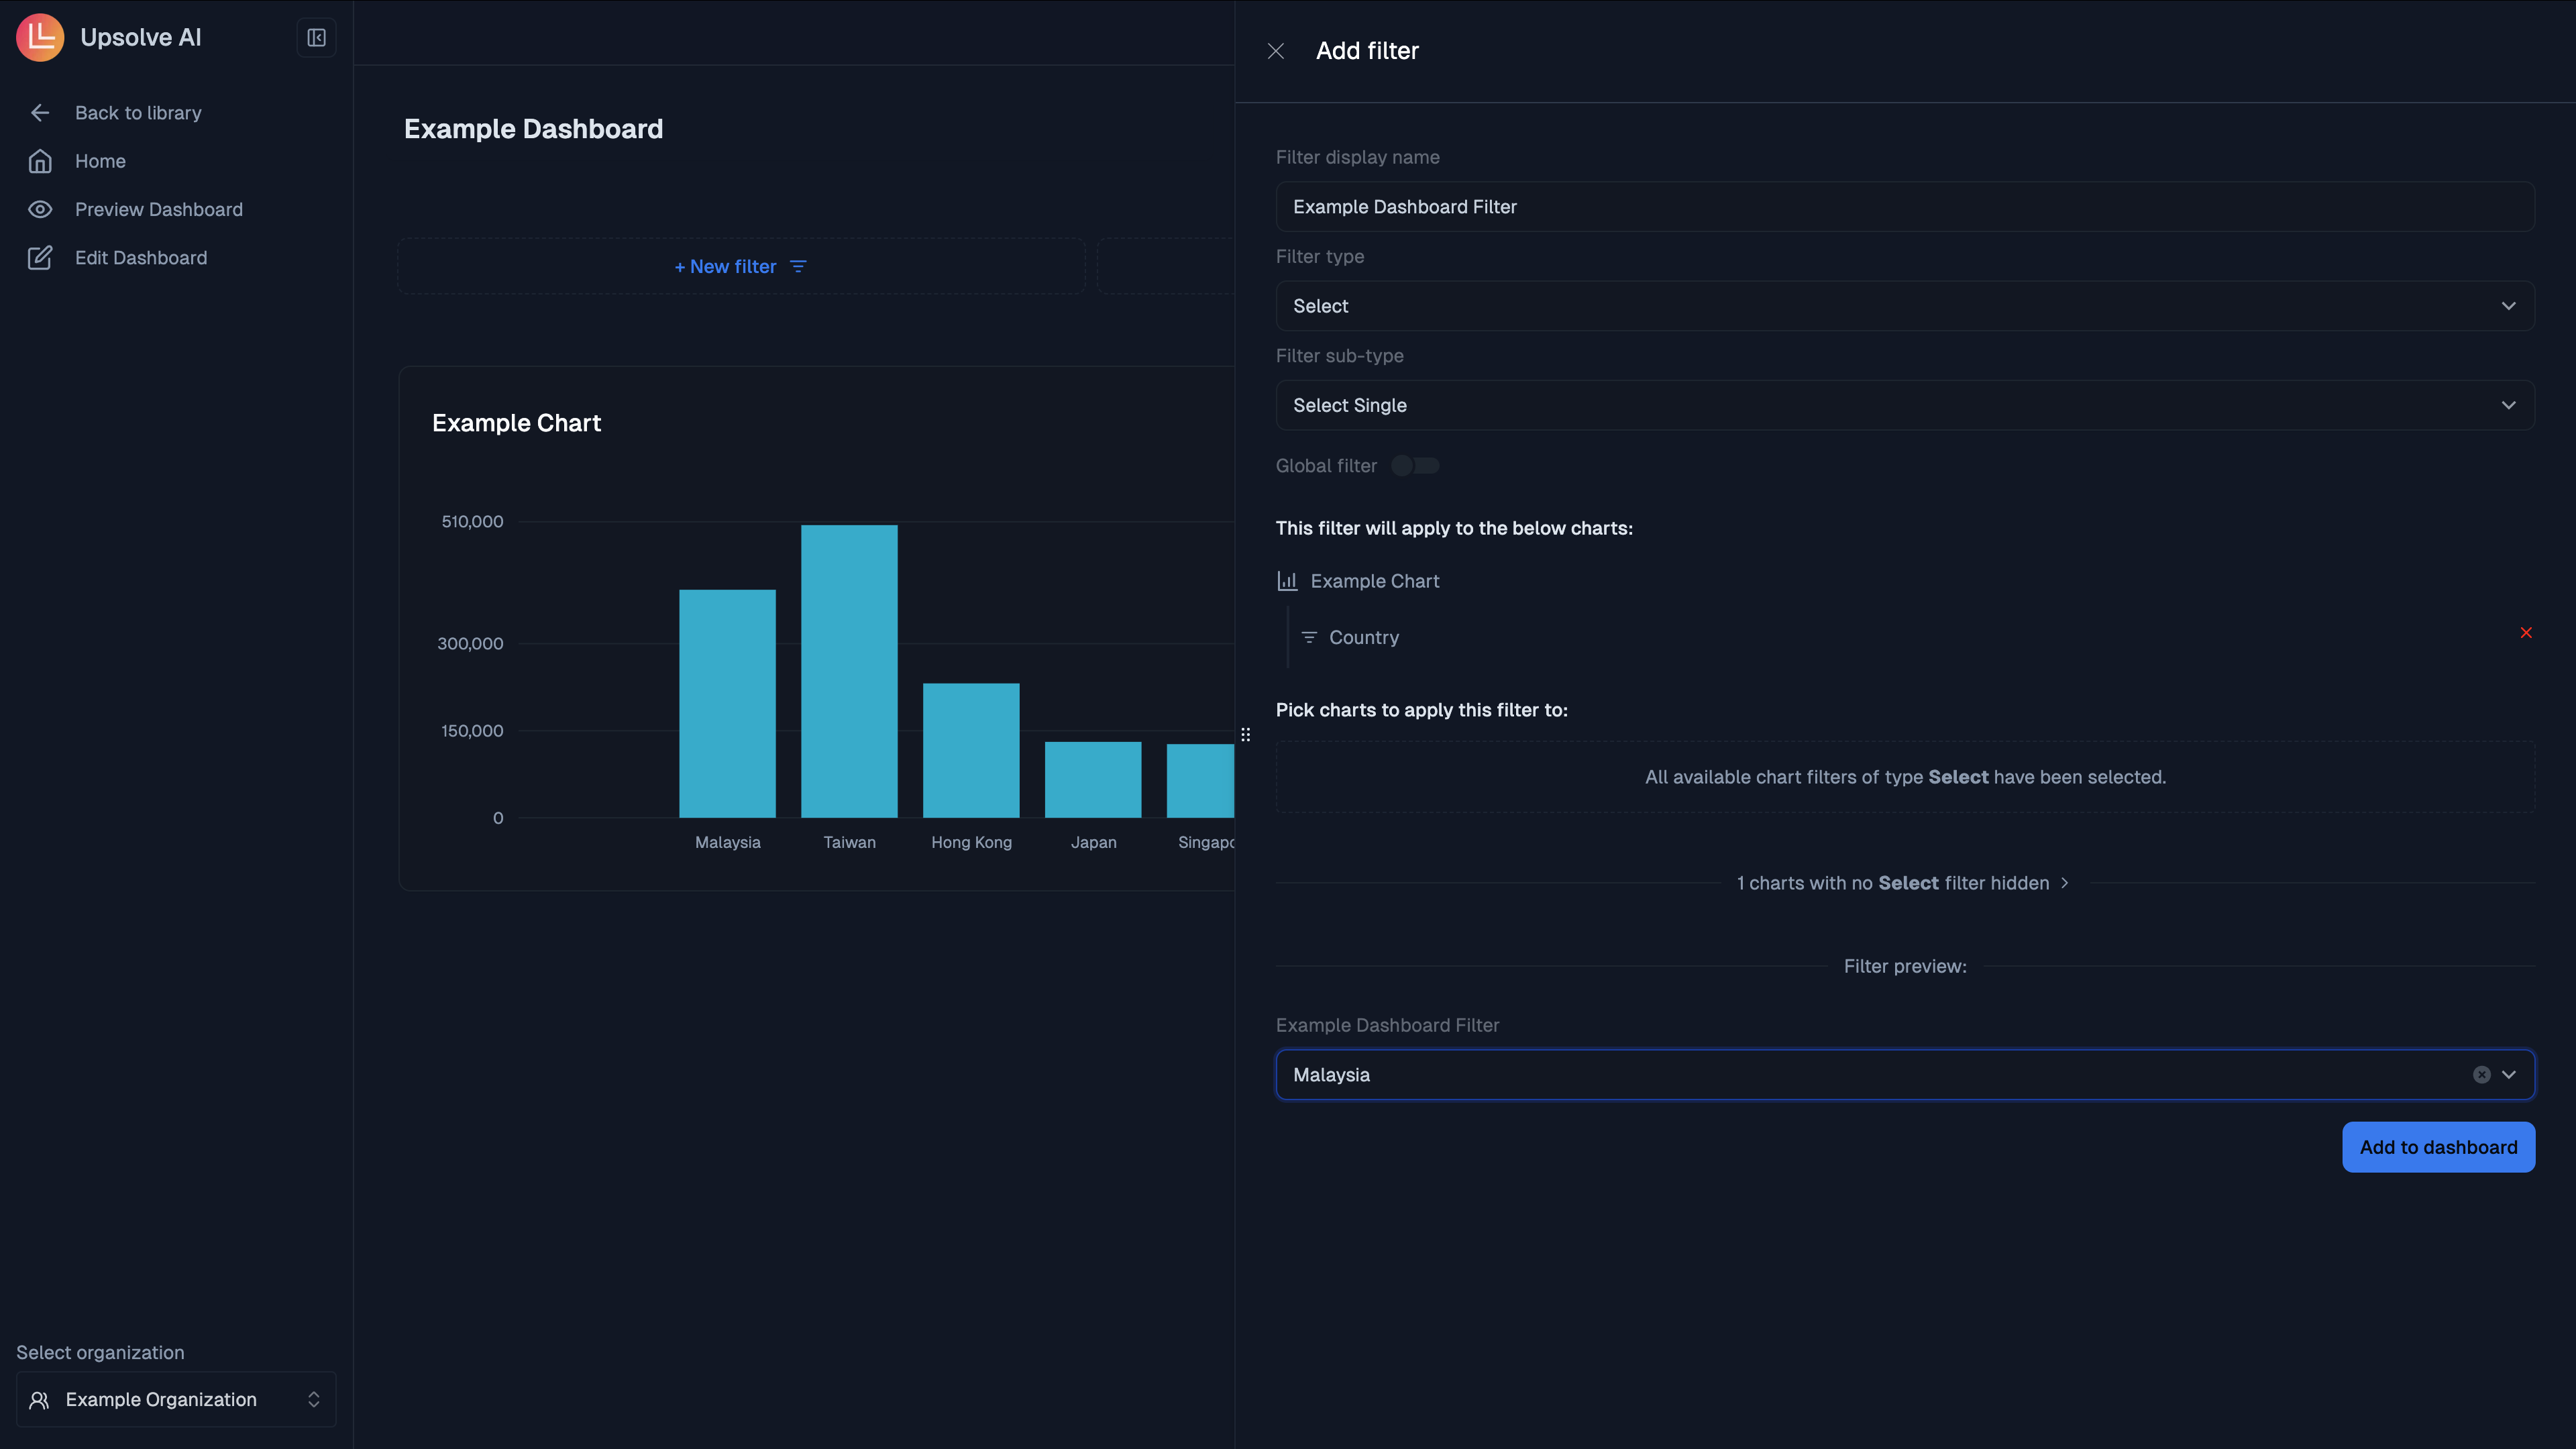This screenshot has width=2576, height=1449.
Task: Select the Home icon in the sidebar
Action: tap(40, 161)
